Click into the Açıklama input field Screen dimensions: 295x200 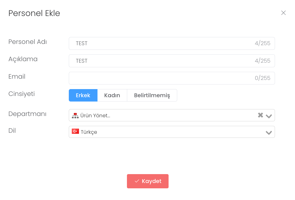(x=162, y=61)
